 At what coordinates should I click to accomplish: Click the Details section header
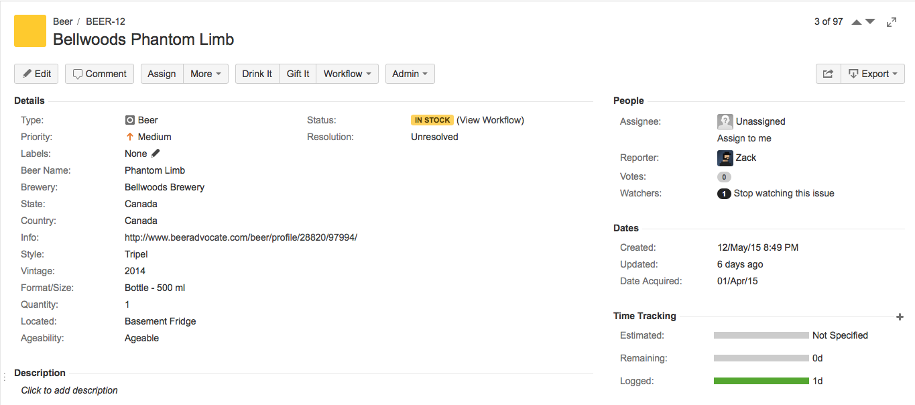[29, 101]
